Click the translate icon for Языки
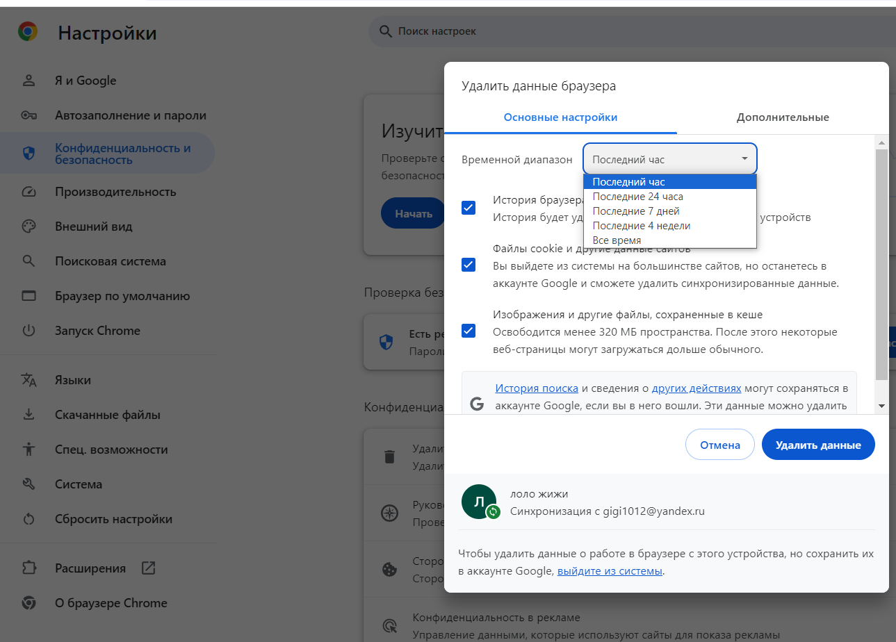 tap(28, 380)
